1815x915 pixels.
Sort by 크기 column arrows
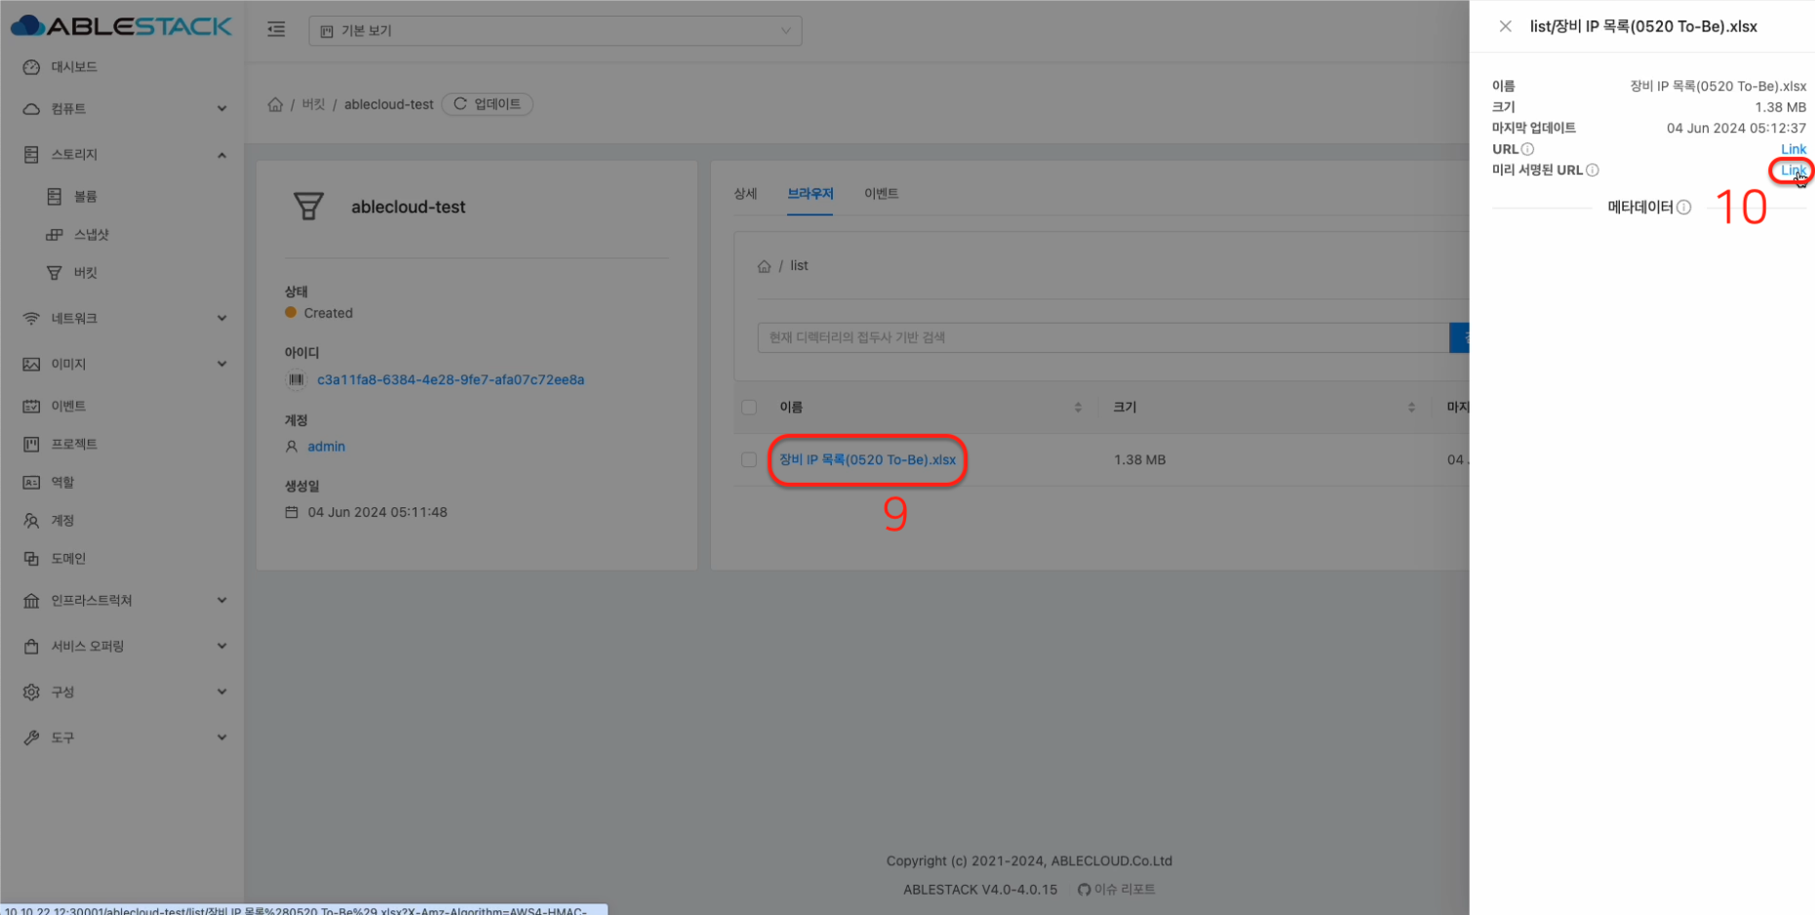click(x=1411, y=408)
